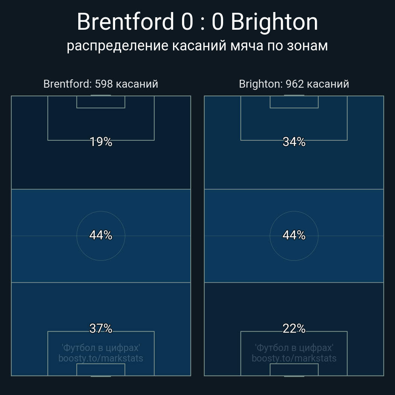Click the bottom goal box on Brighton pitch
This screenshot has width=395, height=395.
[x=294, y=369]
